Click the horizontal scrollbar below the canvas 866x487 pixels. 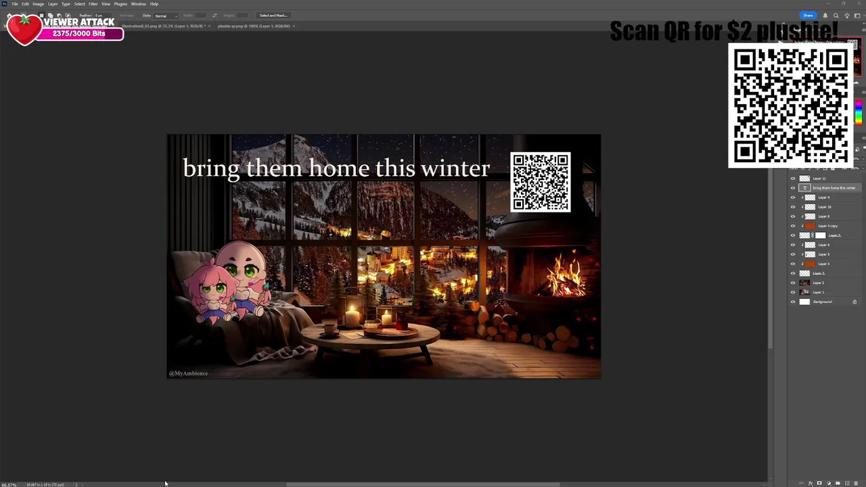click(x=423, y=484)
